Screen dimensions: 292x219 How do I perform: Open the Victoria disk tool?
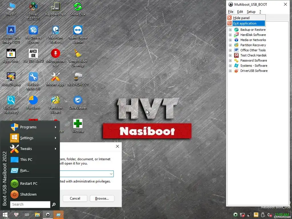pyautogui.click(x=78, y=126)
